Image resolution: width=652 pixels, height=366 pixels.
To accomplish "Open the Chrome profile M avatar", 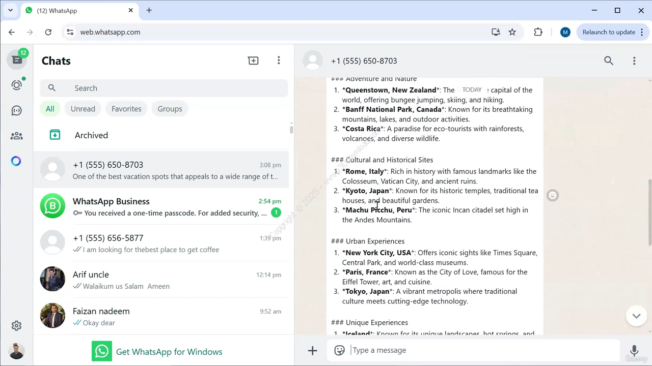I will [x=565, y=32].
